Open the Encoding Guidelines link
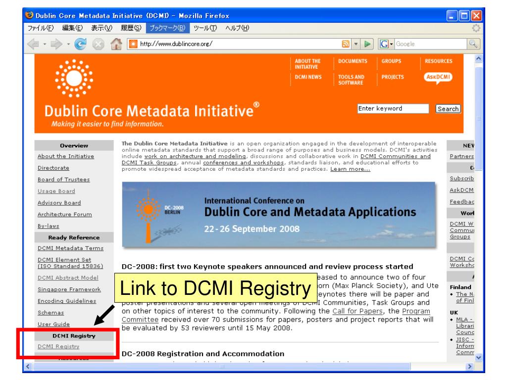Image resolution: width=507 pixels, height=380 pixels. point(67,301)
